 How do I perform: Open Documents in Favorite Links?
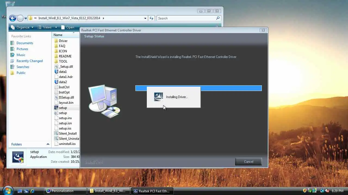(22, 43)
